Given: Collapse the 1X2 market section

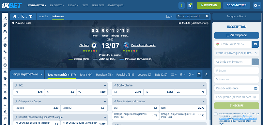Looking at the screenshot, I should point(105,85).
